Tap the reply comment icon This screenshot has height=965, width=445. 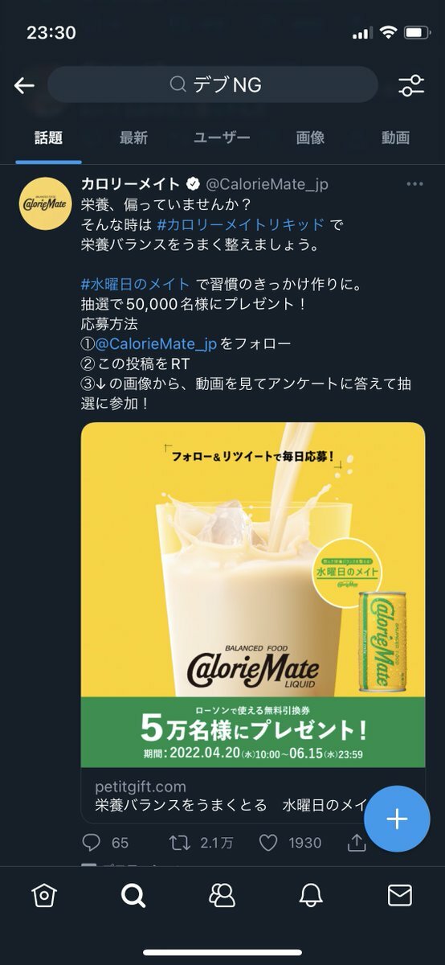[92, 843]
